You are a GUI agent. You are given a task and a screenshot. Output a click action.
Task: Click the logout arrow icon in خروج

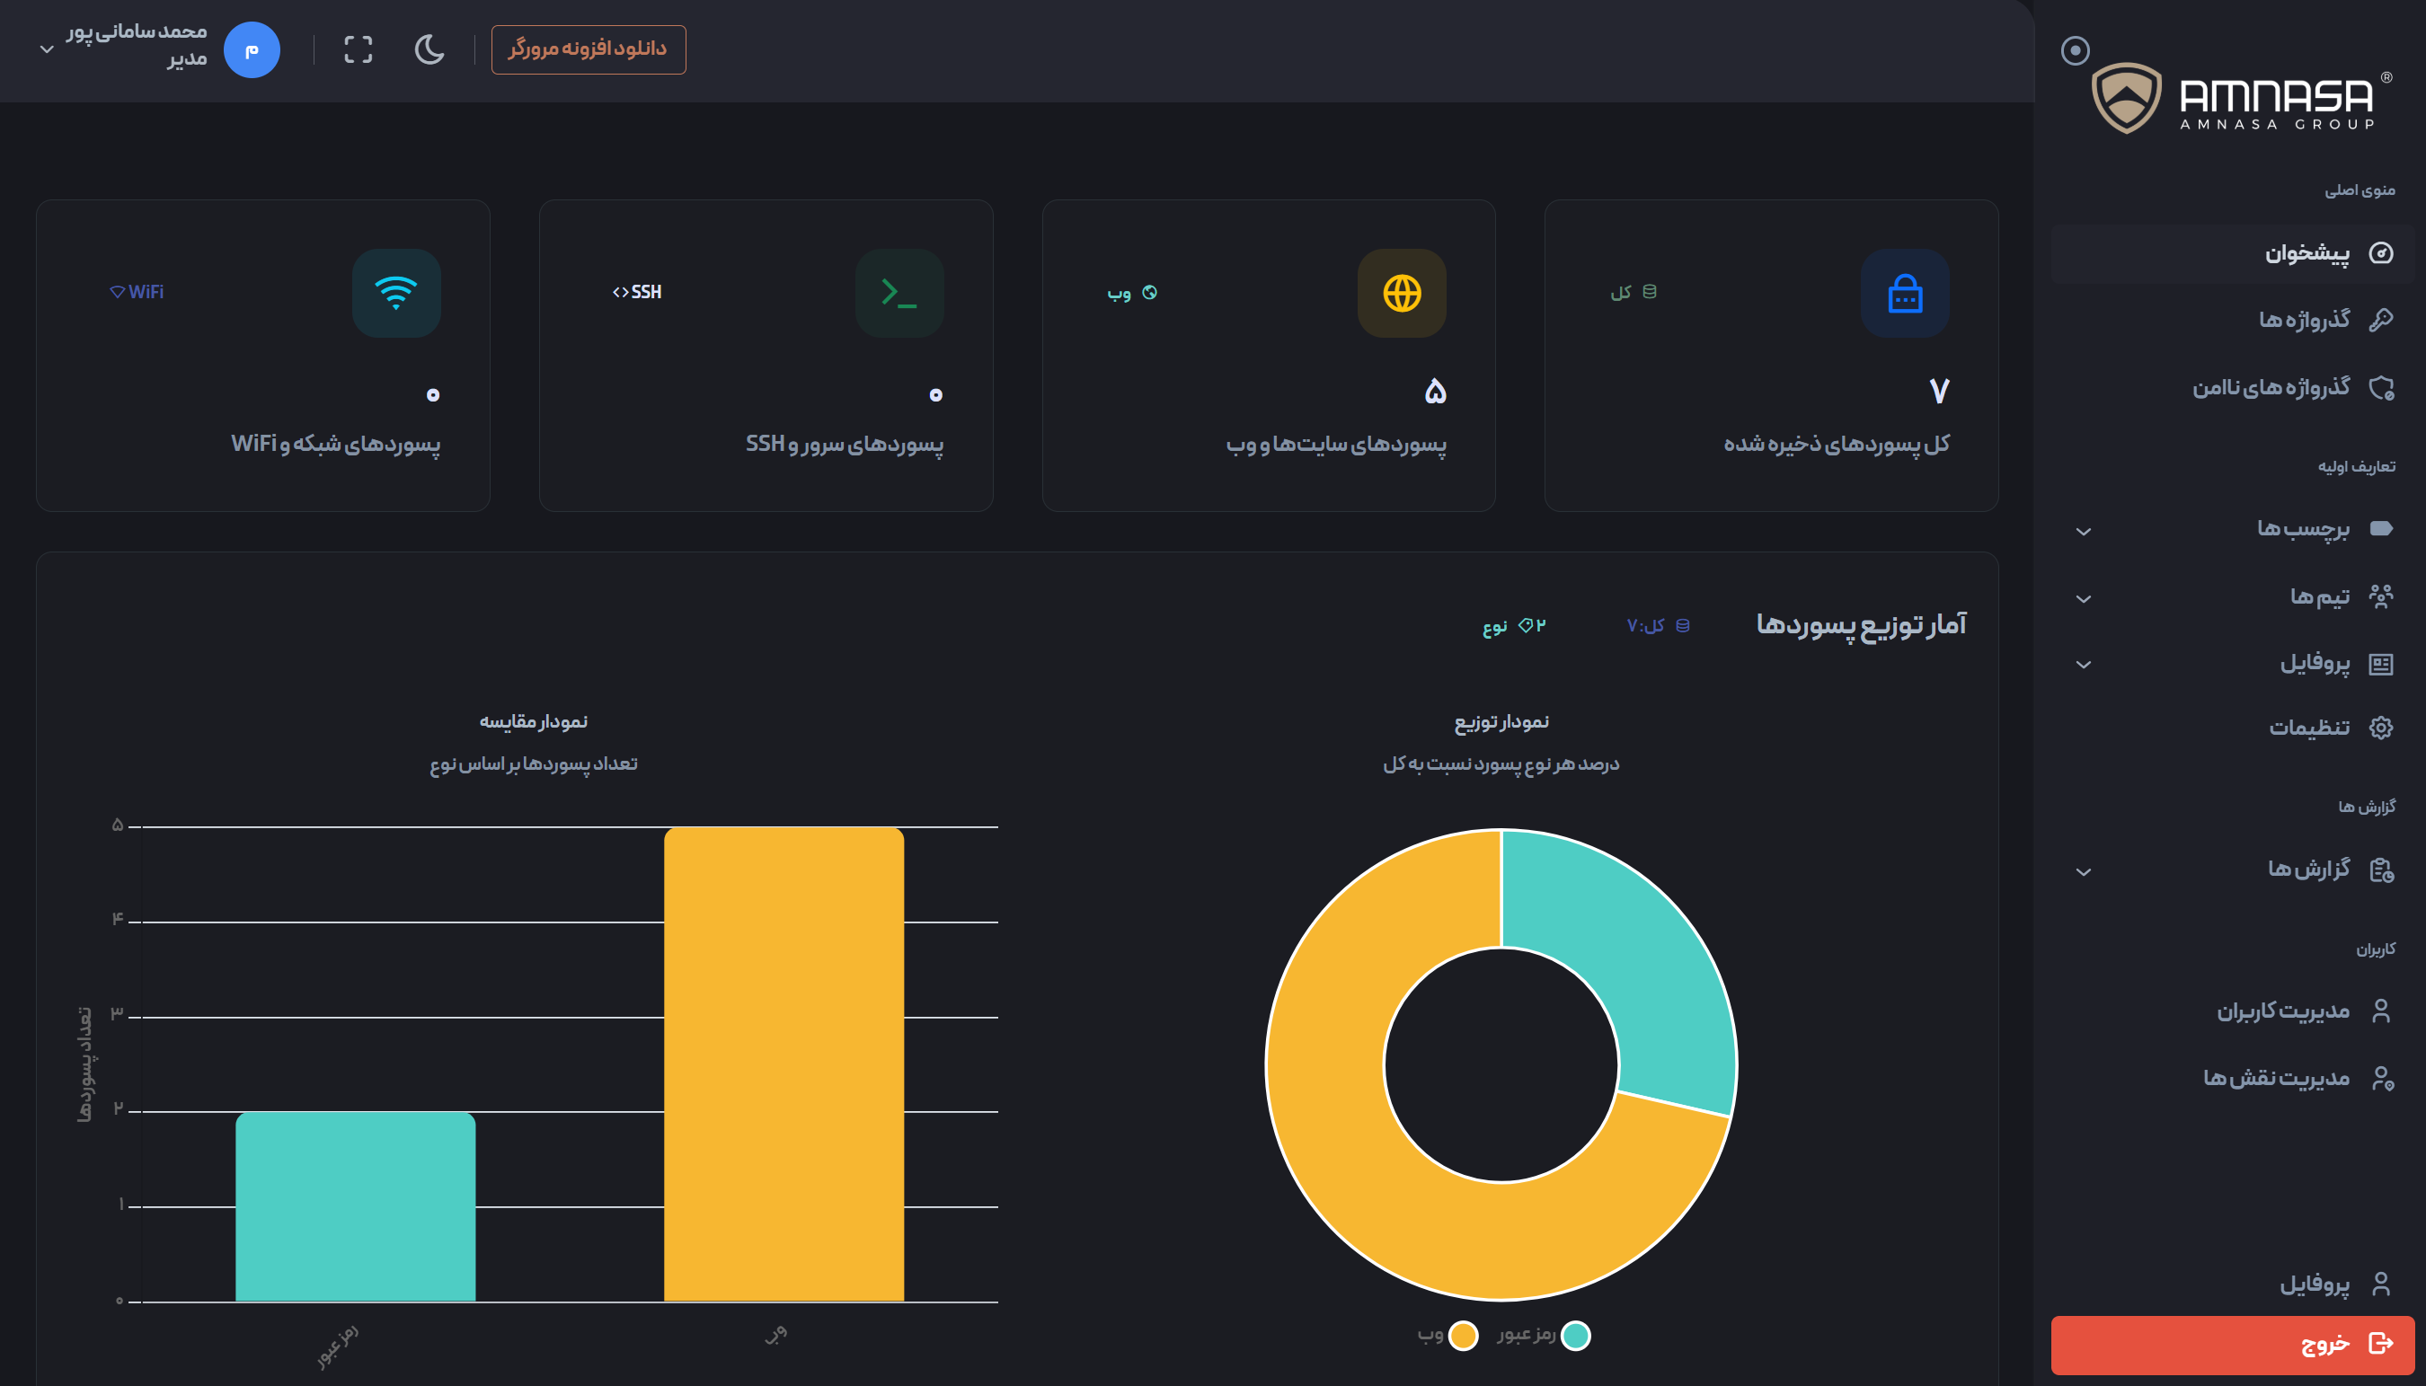pos(2380,1344)
